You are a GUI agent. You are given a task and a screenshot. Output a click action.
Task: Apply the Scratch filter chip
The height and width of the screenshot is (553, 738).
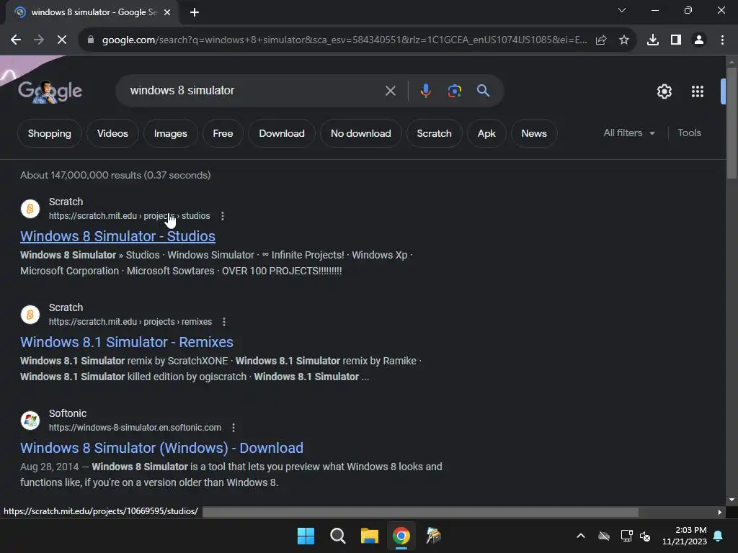434,133
